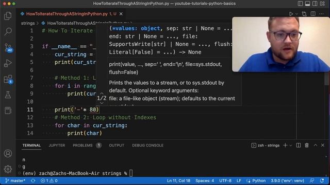
Task: Click the master branch status bar item
Action: point(15,180)
